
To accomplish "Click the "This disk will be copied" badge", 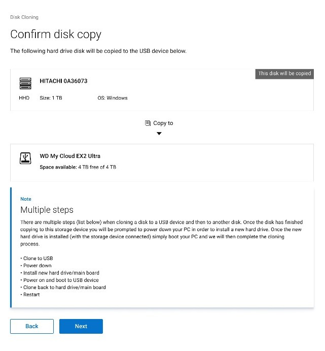I will 284,74.
